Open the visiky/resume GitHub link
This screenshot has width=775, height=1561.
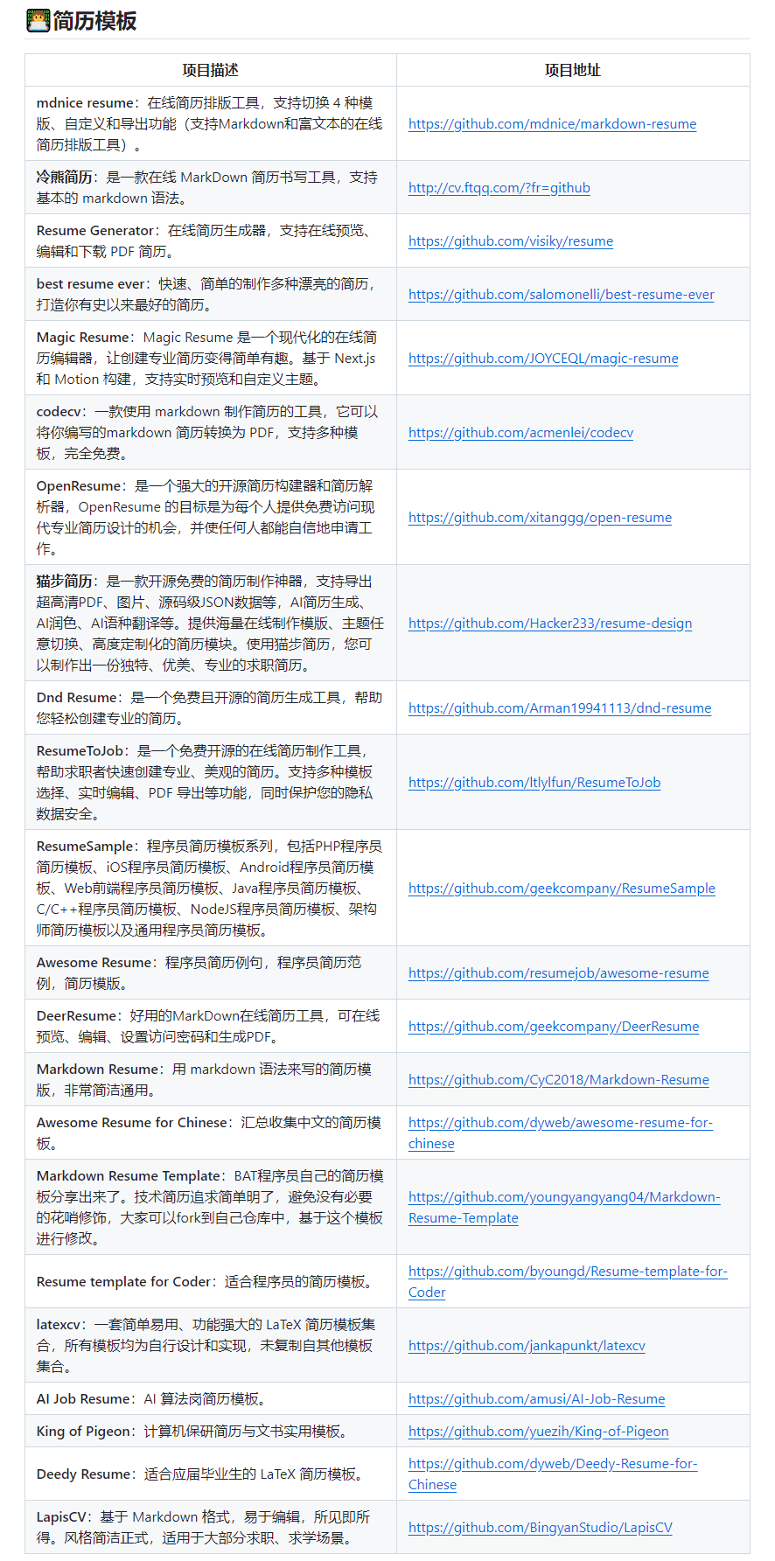point(510,241)
